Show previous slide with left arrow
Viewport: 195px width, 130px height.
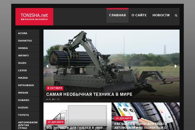tap(47, 66)
